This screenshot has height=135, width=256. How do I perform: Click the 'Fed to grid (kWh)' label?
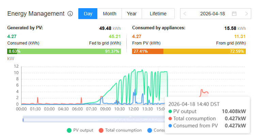105,43
